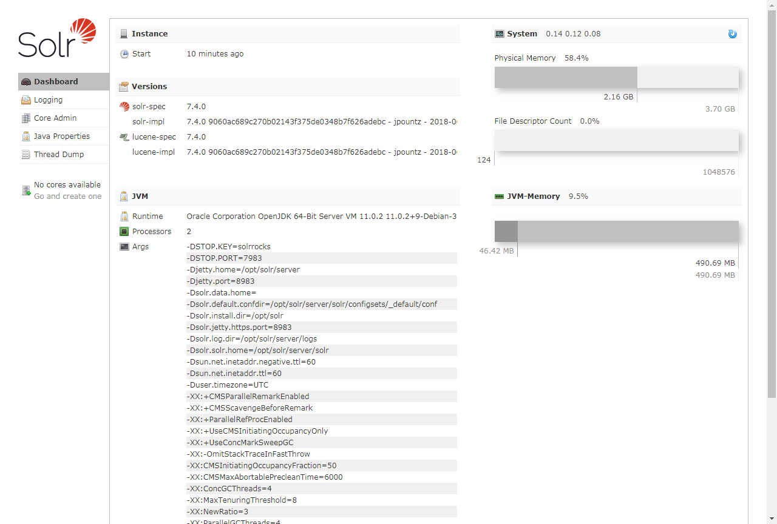Image resolution: width=777 pixels, height=524 pixels.
Task: Select the '10 minutes ago' start value
Action: click(x=215, y=54)
